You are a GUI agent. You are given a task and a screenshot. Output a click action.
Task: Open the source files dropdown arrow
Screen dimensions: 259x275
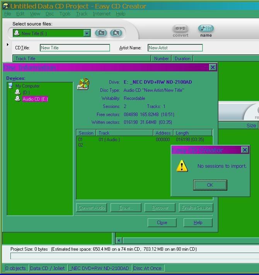click(x=87, y=33)
